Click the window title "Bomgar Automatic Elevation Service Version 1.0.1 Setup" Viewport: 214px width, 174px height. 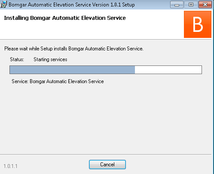72,5
